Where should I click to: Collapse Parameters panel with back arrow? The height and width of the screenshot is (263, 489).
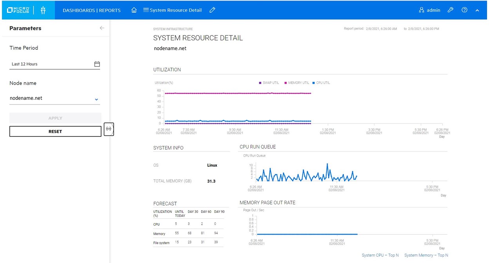click(x=102, y=28)
